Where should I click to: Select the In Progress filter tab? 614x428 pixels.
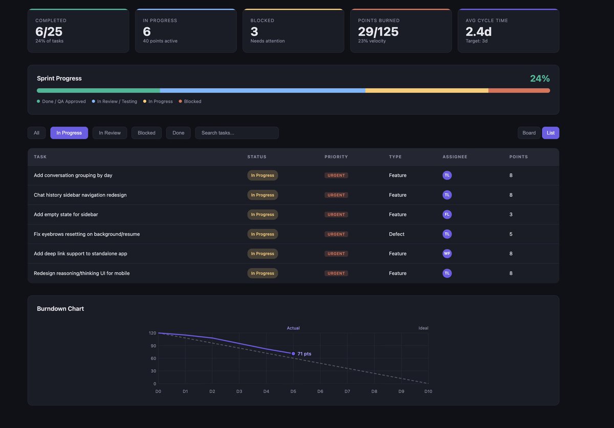[69, 133]
